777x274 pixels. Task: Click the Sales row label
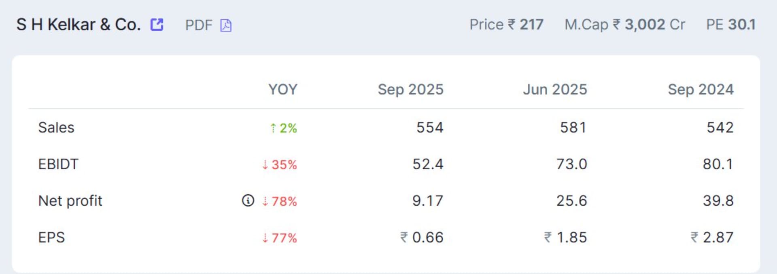click(56, 128)
